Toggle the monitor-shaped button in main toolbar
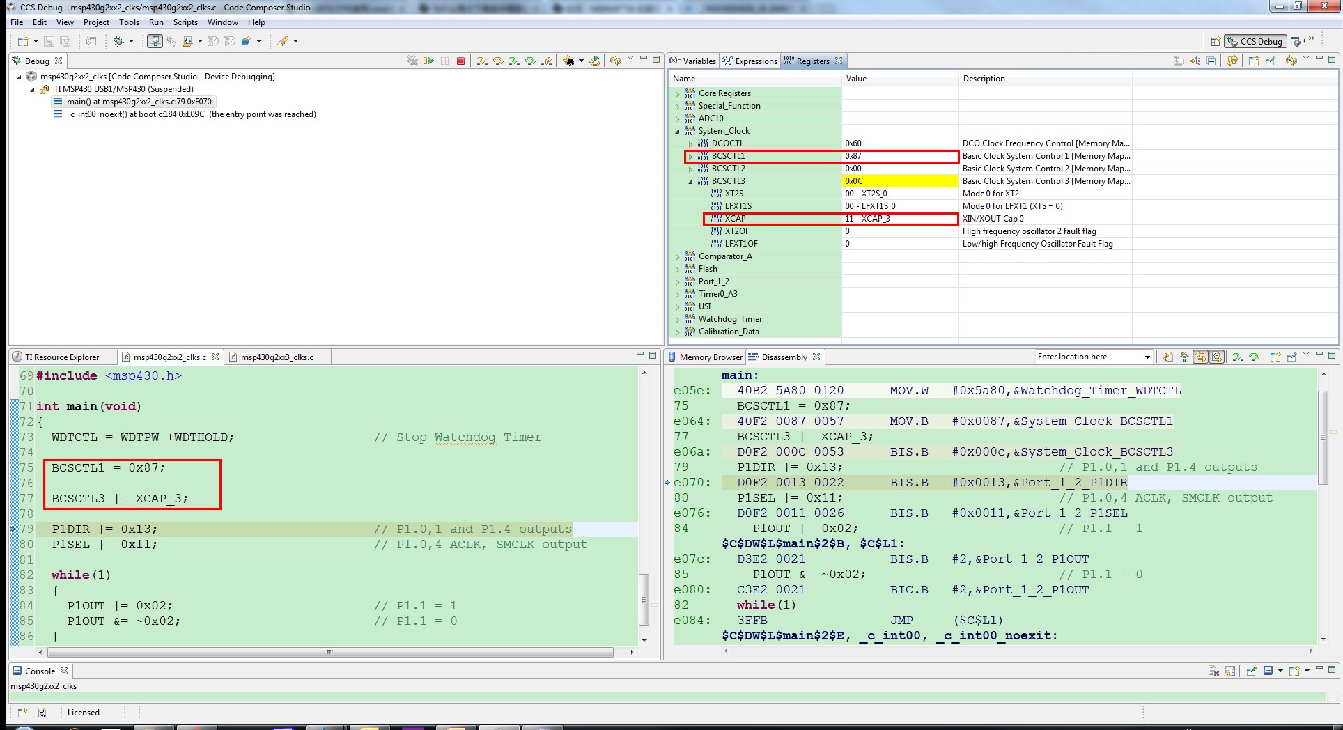This screenshot has width=1343, height=730. coord(155,42)
